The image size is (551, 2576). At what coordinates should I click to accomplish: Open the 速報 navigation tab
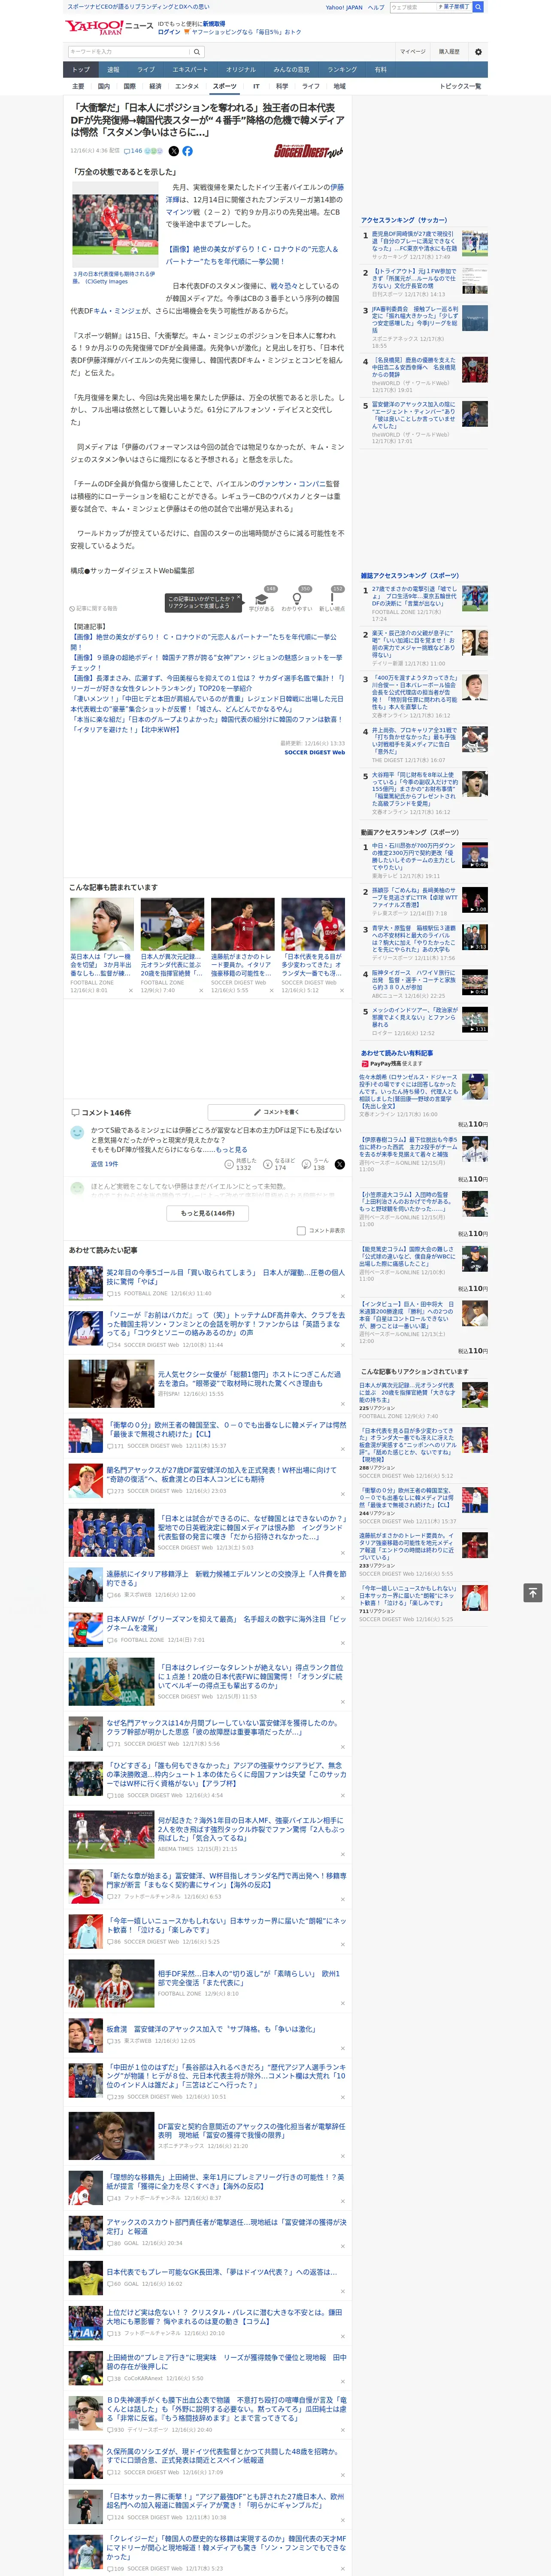pyautogui.click(x=113, y=70)
